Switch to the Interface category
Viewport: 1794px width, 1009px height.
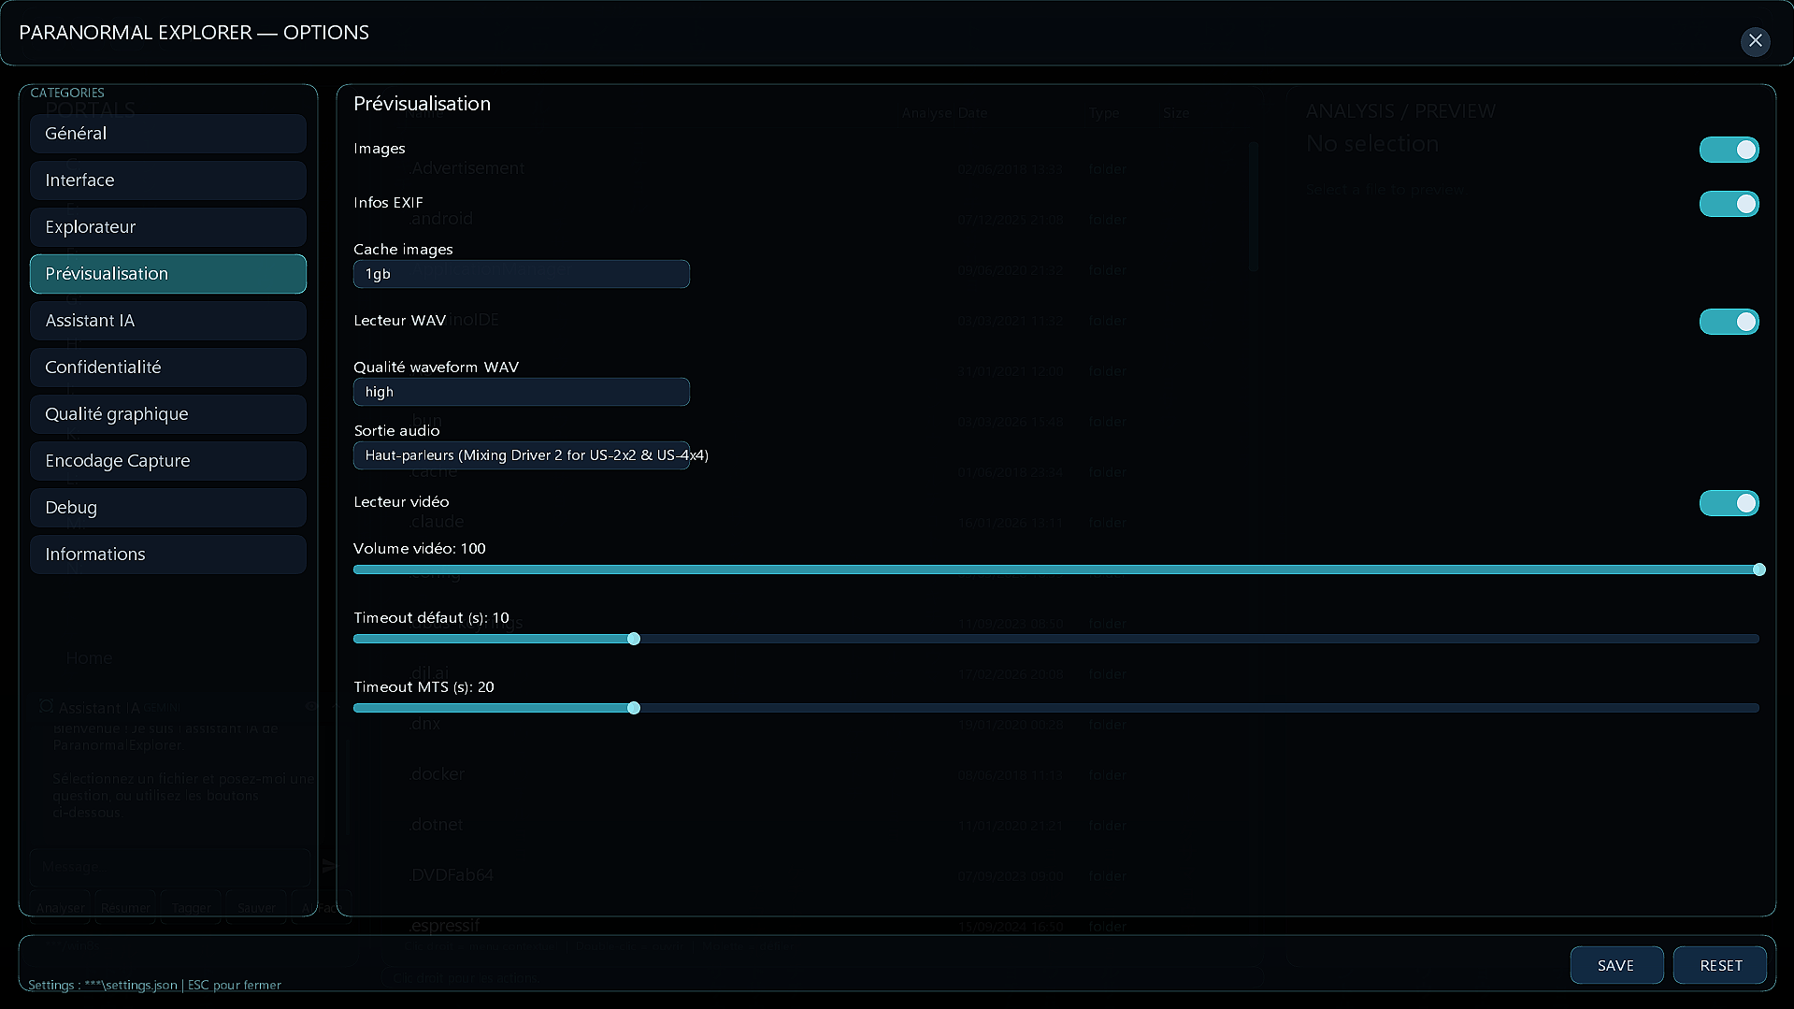168,180
